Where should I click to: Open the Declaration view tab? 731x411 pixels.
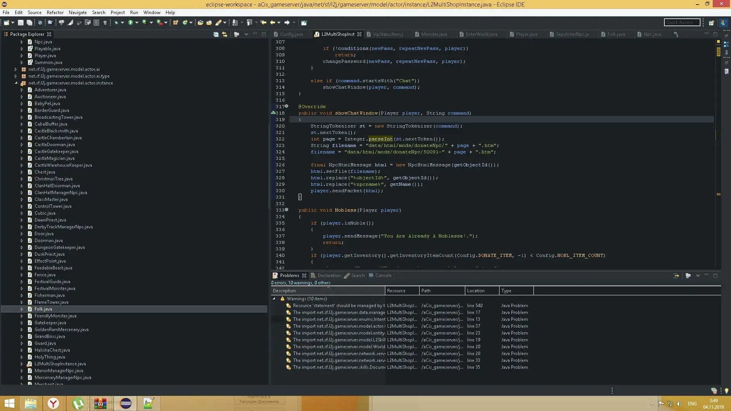point(326,276)
